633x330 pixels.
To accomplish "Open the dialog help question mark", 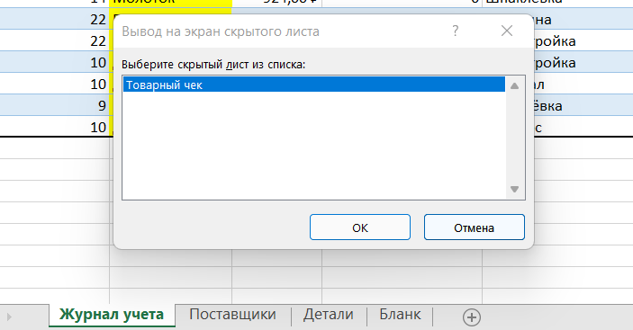I will (x=456, y=31).
